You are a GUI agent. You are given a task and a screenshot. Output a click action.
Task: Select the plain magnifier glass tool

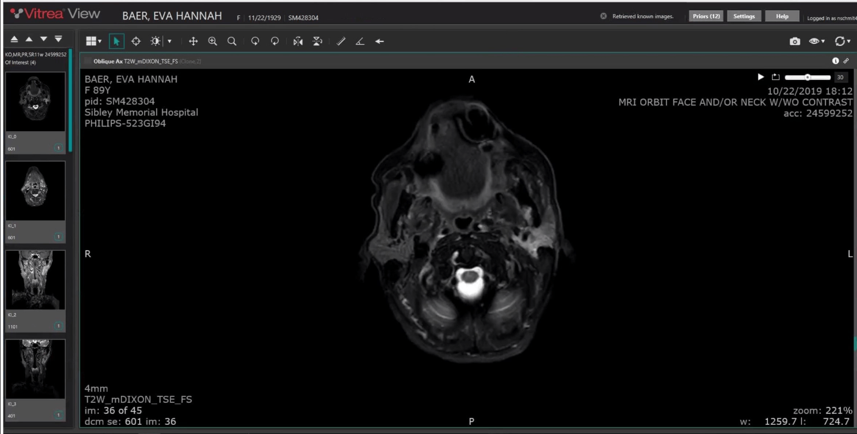pos(232,41)
